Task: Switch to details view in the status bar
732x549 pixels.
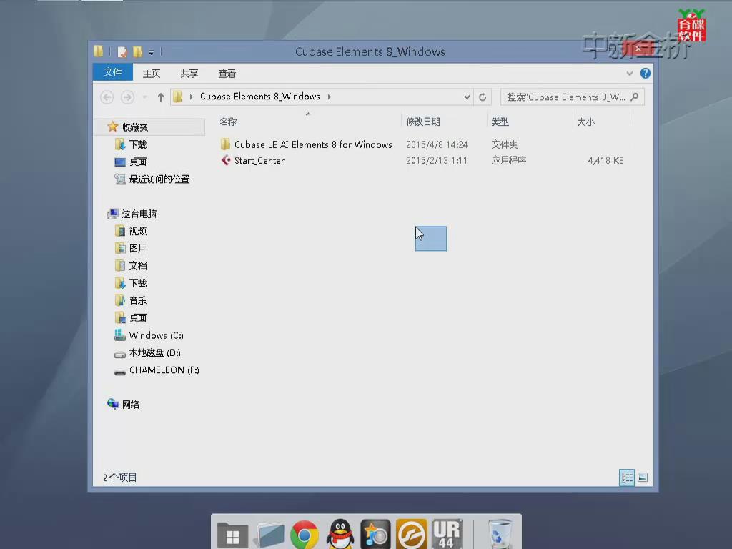Action: pyautogui.click(x=627, y=477)
